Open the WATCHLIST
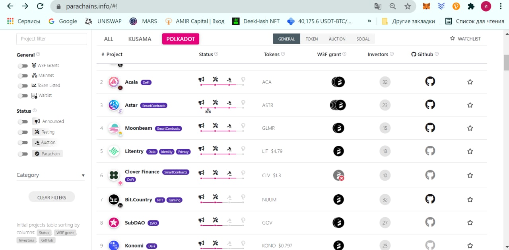Viewport: 509px width, 250px height. (465, 39)
